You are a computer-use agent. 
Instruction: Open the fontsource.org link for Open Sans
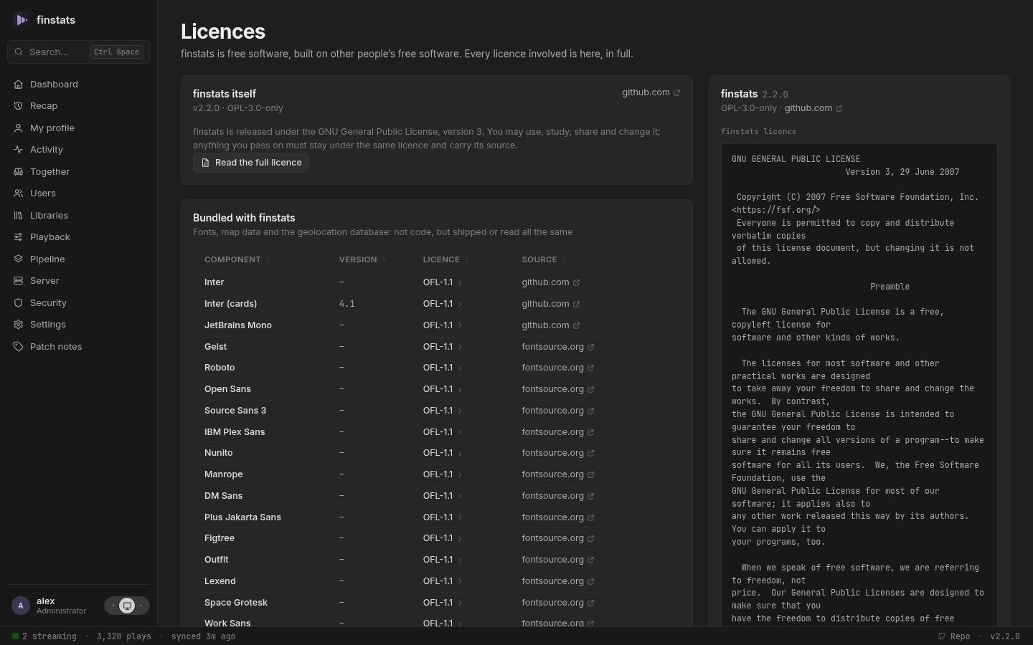pyautogui.click(x=557, y=389)
